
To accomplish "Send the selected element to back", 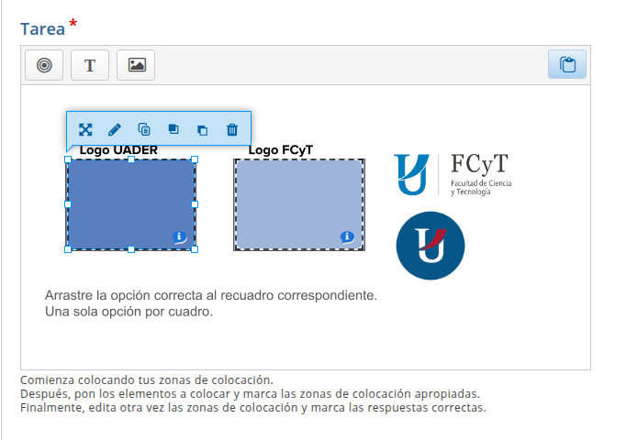I will pos(203,130).
